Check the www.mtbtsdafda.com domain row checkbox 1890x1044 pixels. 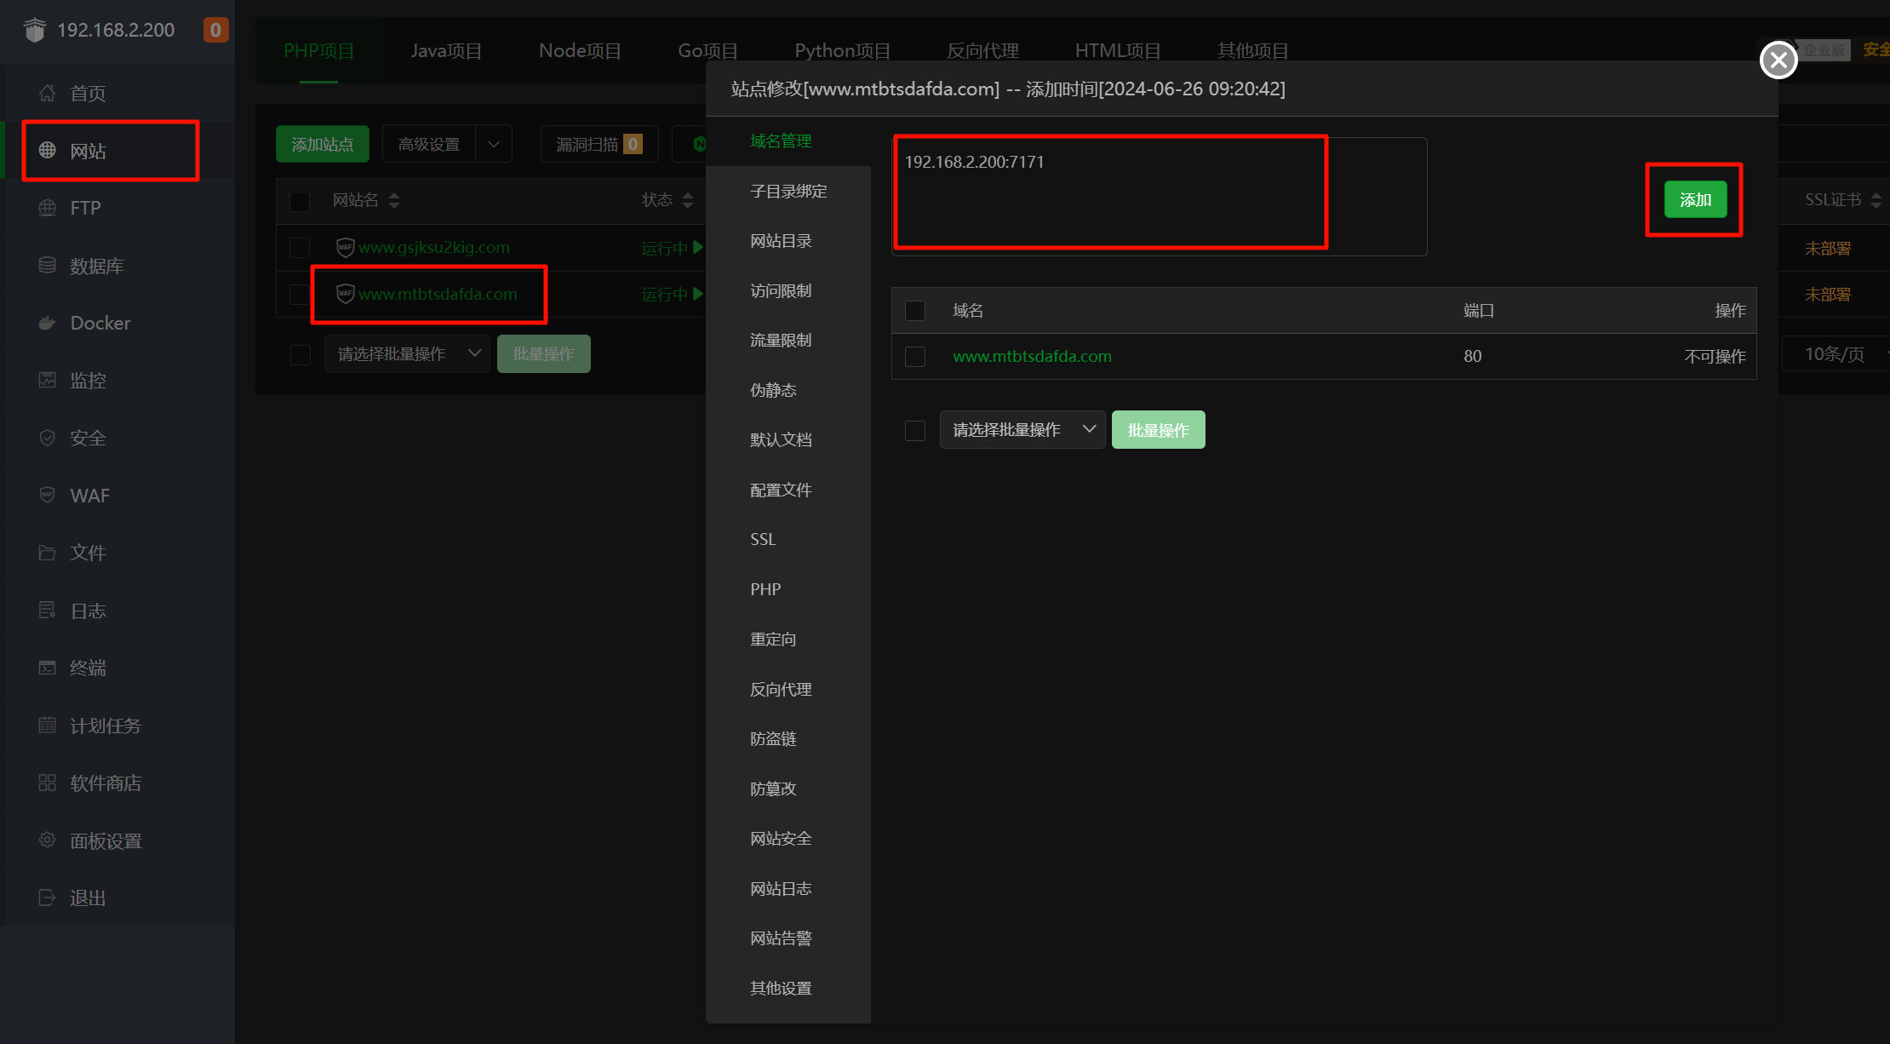coord(915,356)
